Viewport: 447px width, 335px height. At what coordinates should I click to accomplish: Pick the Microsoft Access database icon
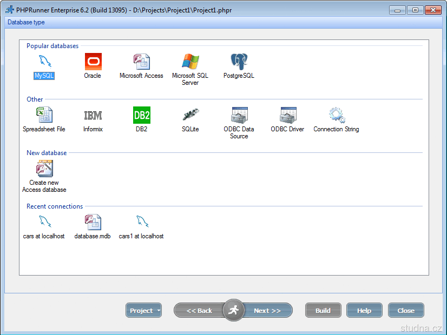coord(141,62)
